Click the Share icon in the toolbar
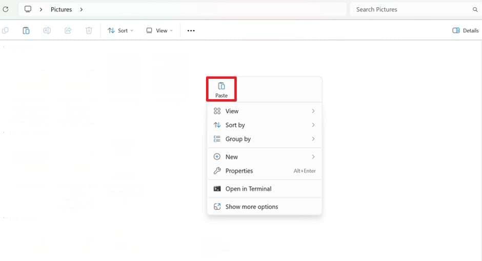This screenshot has height=261, width=482. (x=68, y=30)
